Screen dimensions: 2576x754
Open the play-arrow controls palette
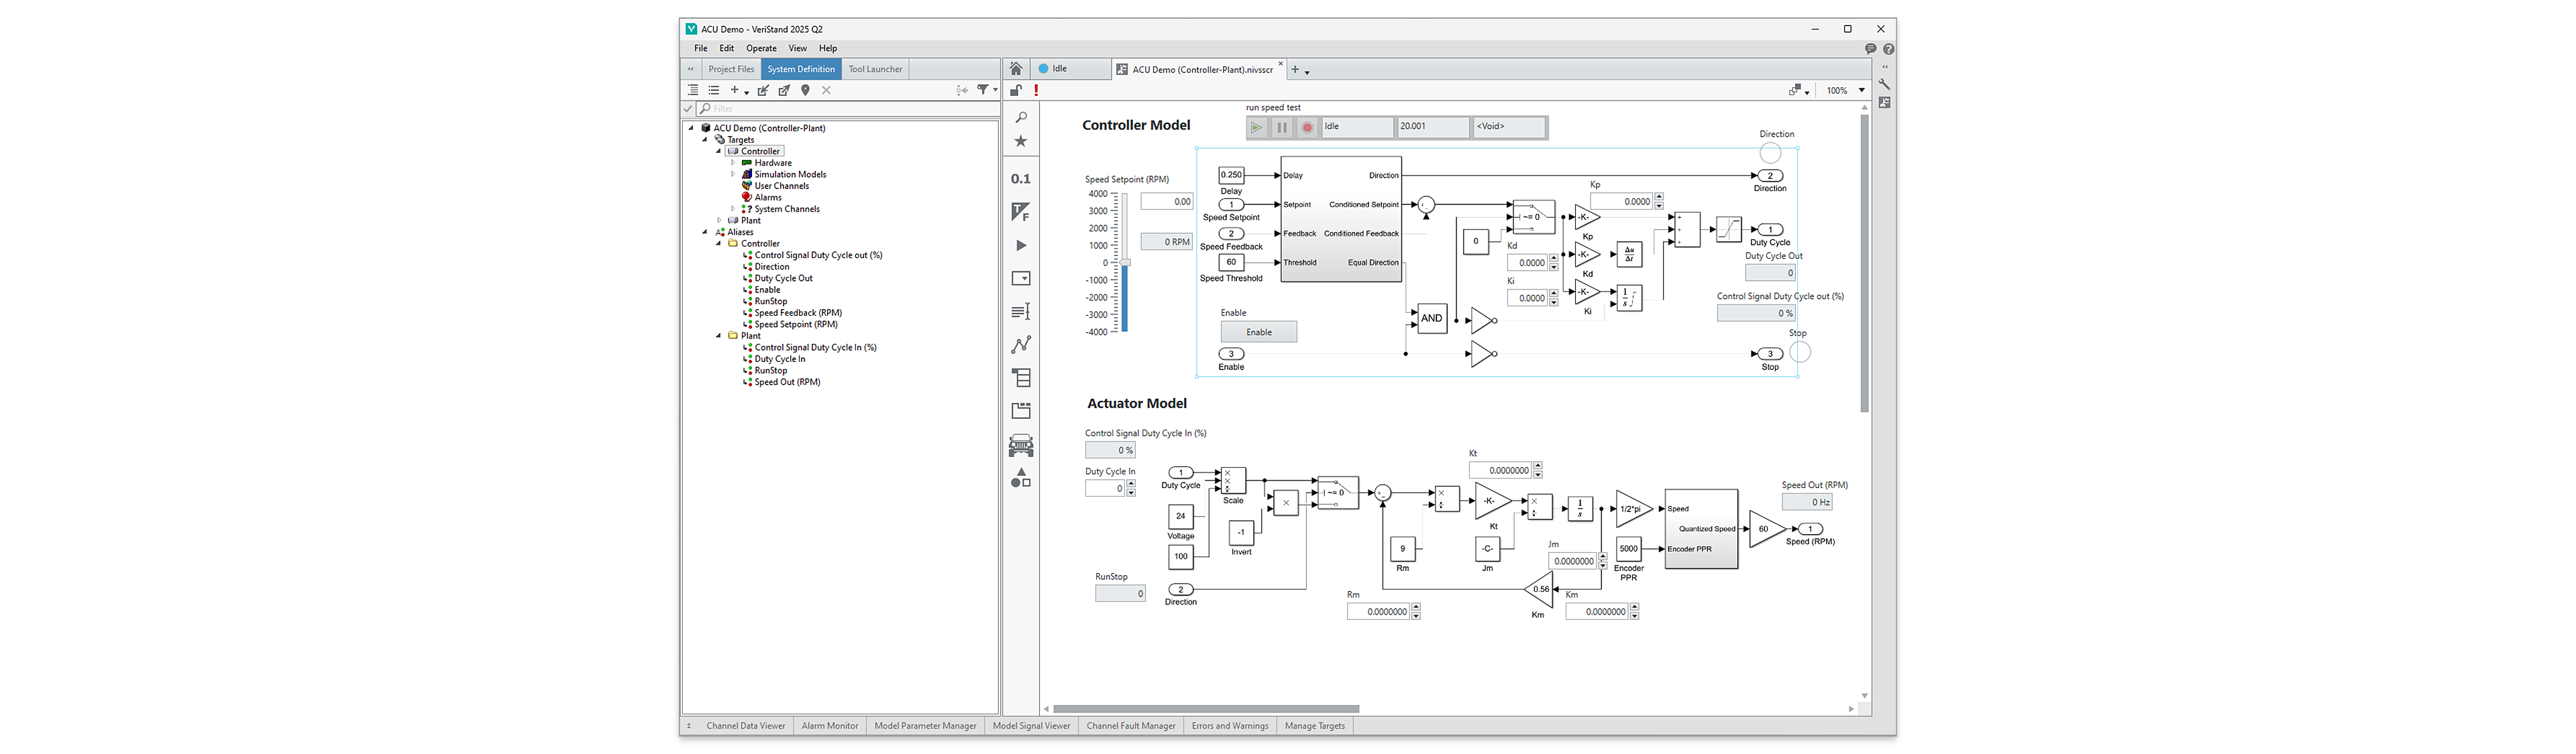pyautogui.click(x=1021, y=246)
